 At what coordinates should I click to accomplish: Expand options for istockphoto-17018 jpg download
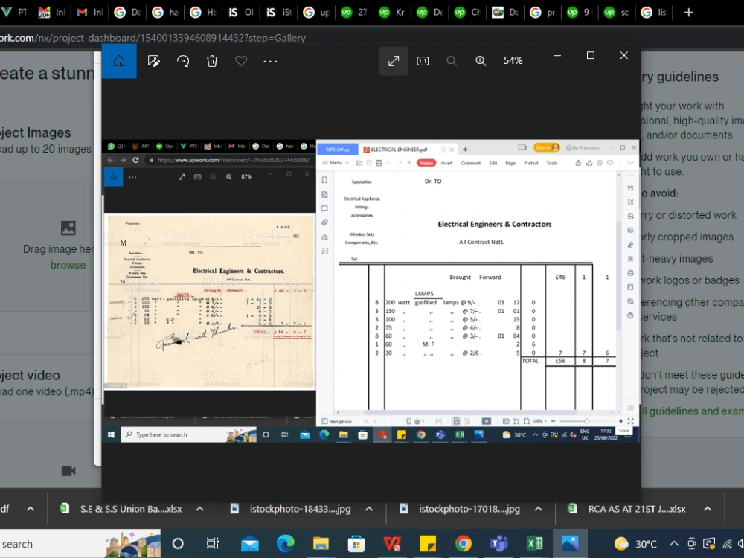click(x=538, y=509)
